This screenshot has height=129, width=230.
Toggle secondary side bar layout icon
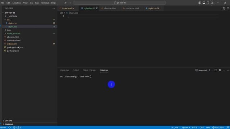coord(208,3)
